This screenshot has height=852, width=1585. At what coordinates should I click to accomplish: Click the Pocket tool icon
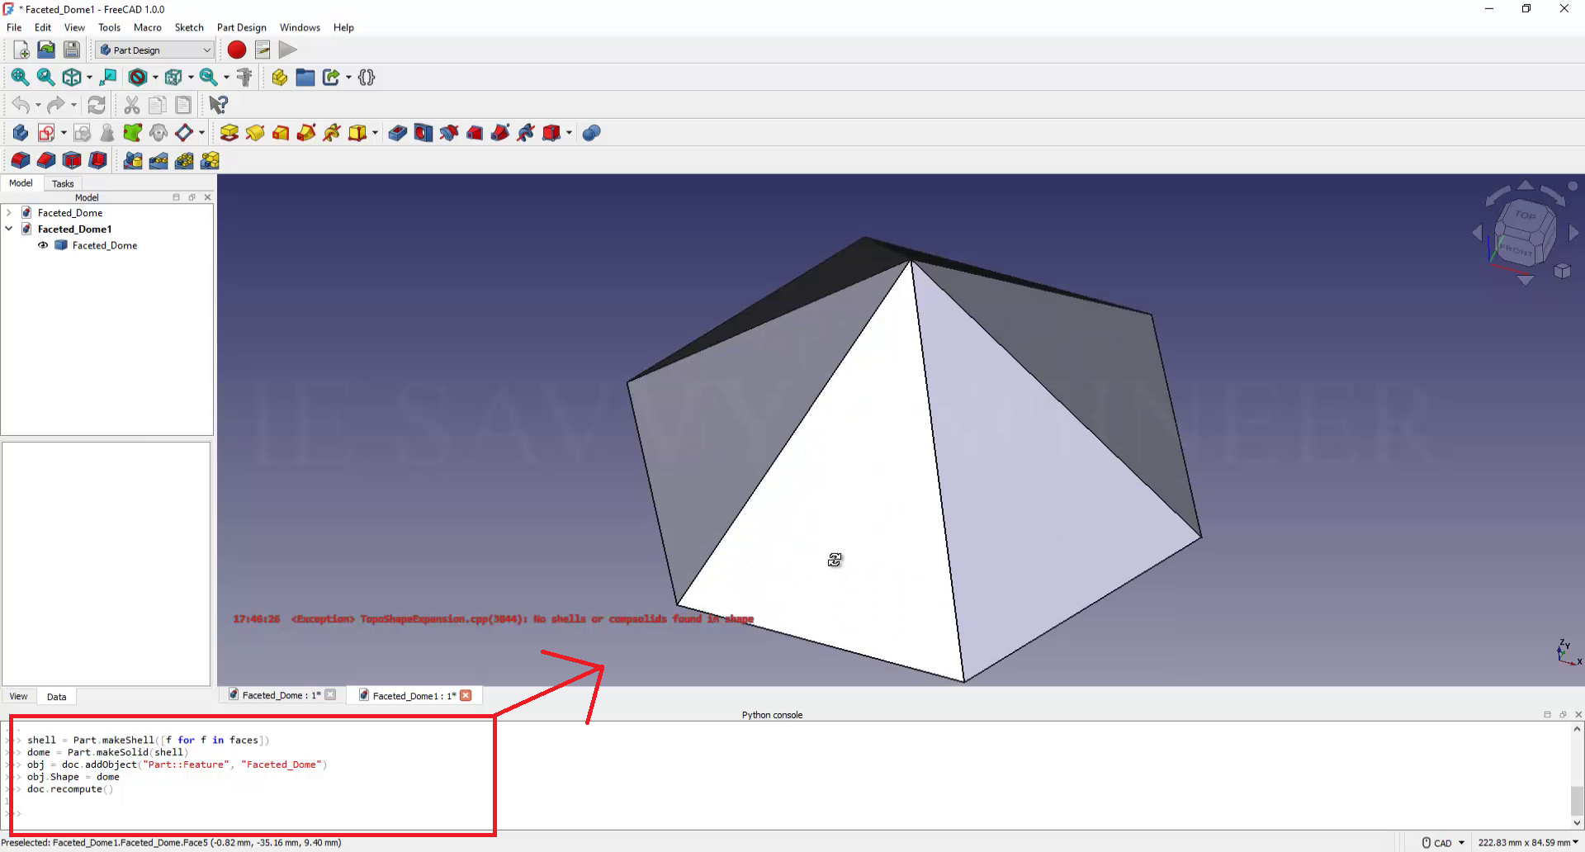[x=398, y=133]
